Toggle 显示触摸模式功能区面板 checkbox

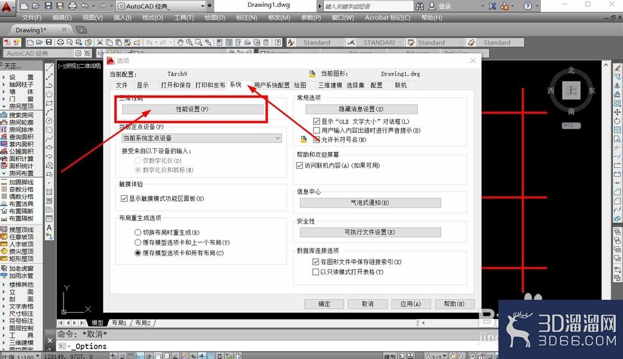point(124,198)
